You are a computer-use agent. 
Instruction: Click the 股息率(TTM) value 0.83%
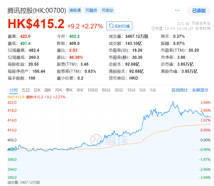[x=90, y=71]
